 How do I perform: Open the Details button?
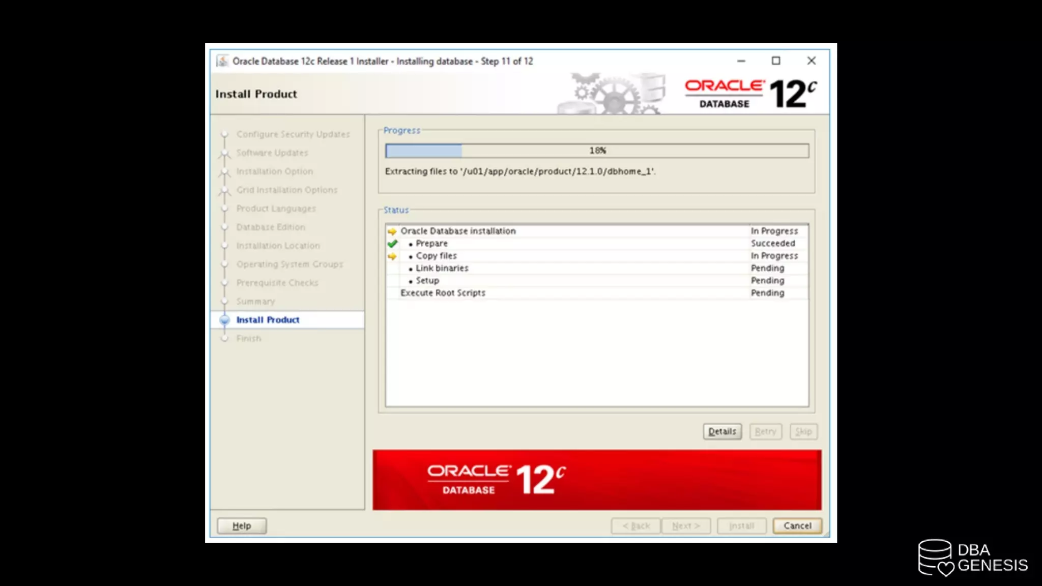tap(722, 431)
